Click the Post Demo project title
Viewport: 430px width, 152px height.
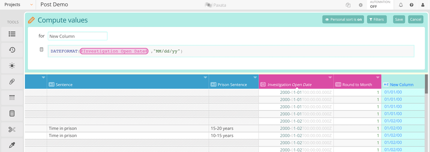pos(54,5)
